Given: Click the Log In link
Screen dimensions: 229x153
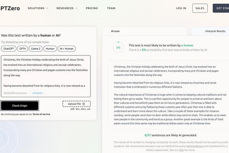Looking at the screenshot, I should pyautogui.click(x=181, y=8).
